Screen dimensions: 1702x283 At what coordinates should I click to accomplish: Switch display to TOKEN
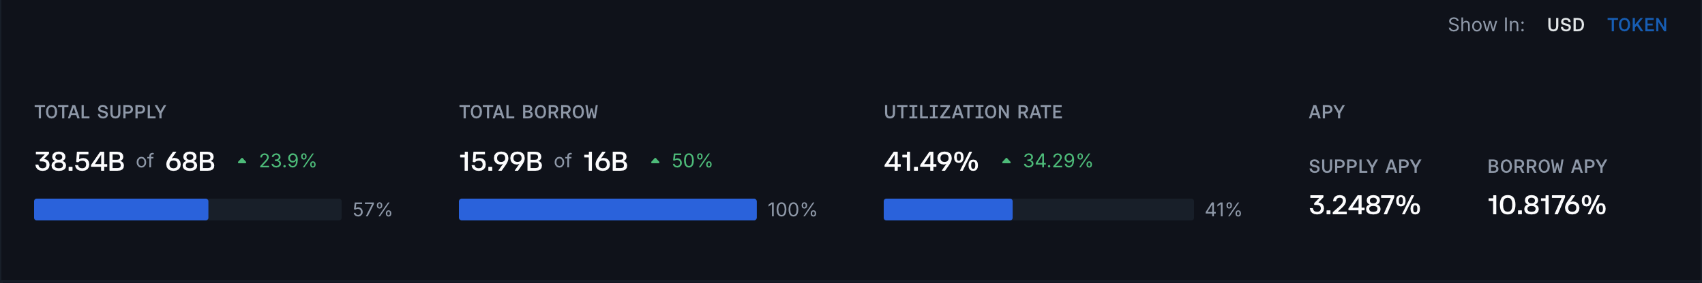(x=1637, y=25)
